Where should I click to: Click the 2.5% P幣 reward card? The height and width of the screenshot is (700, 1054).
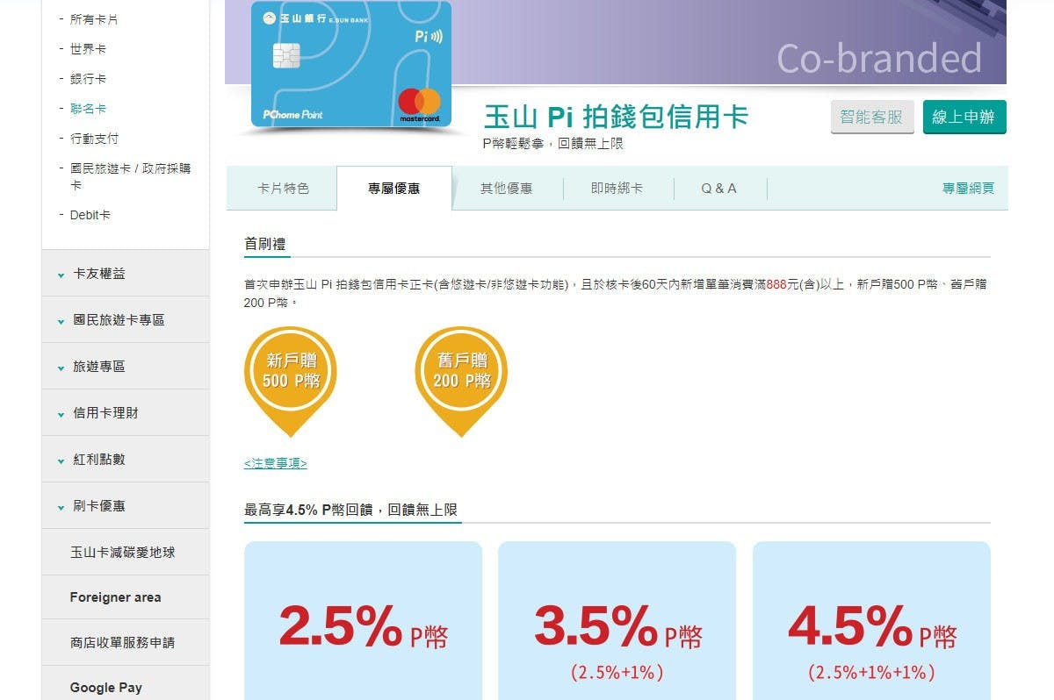tap(363, 621)
